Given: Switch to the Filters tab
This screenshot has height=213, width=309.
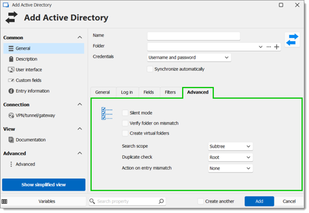Looking at the screenshot, I should coord(170,92).
